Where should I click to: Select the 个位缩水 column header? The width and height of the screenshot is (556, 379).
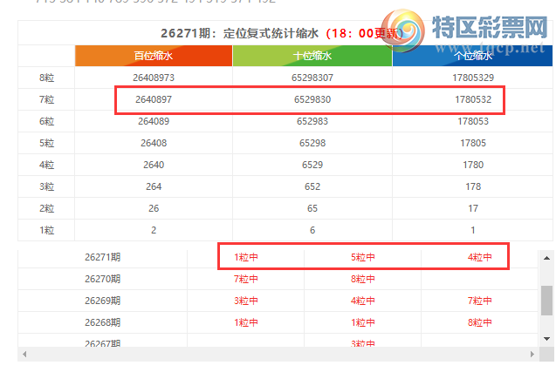473,56
